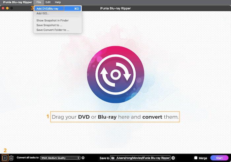231x162 pixels.
Task: Click the central convert disc logo
Action: click(115, 75)
